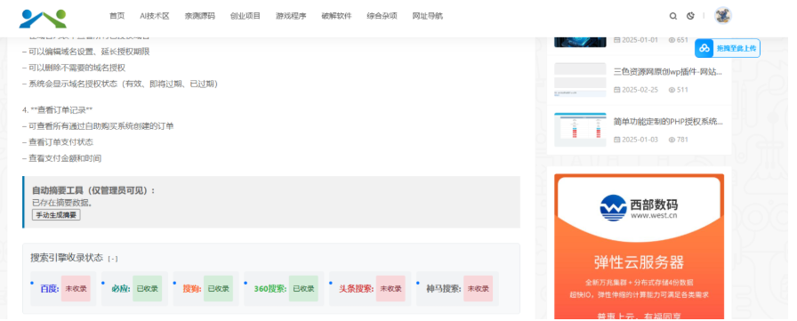Click the line 查看支付金额和时间
797x321 pixels.
[61, 158]
